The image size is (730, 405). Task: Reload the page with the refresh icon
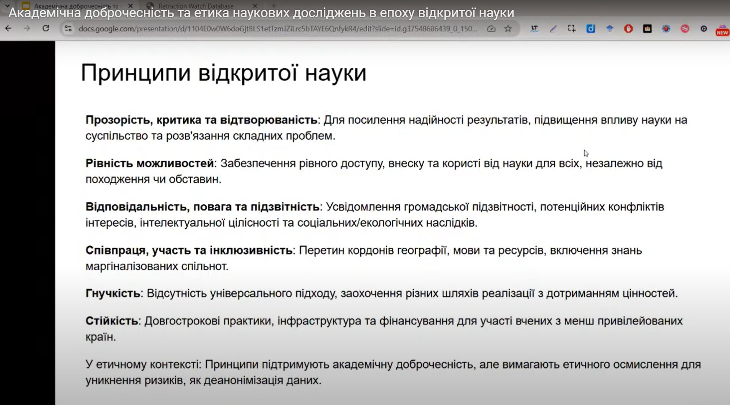46,28
